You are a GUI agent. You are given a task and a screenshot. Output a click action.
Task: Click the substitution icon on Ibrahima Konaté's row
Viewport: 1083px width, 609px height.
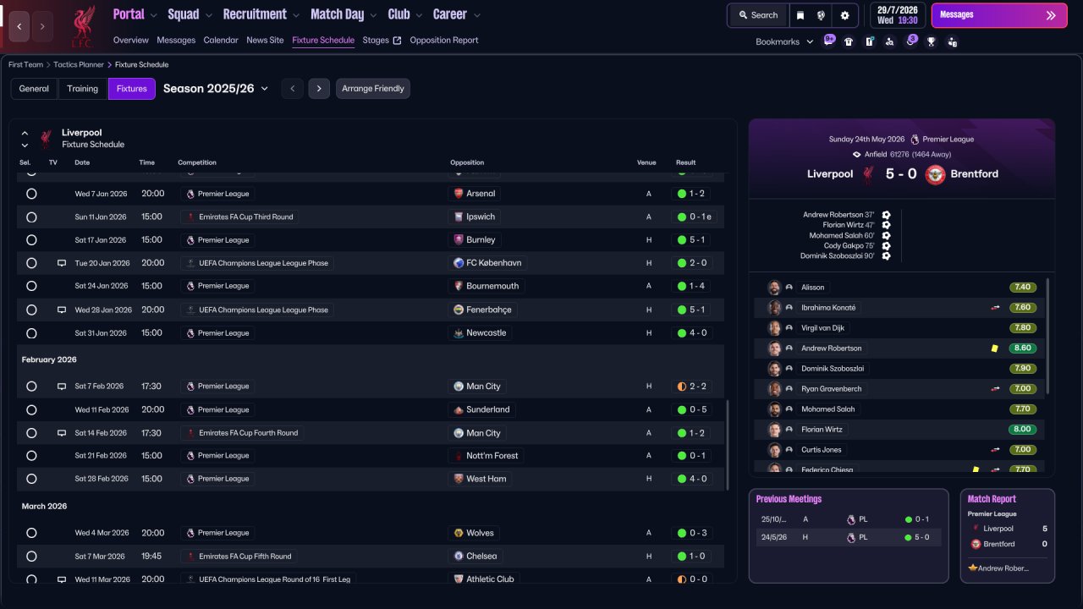tap(996, 308)
